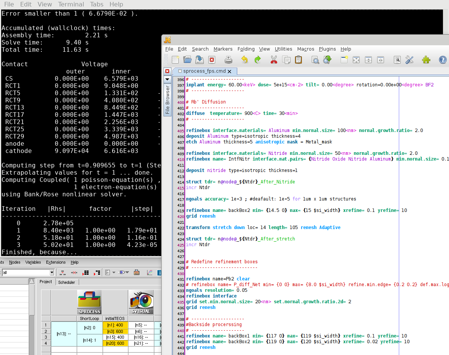Open Workbench Extensions menu
The image size is (449, 355).
(56, 262)
